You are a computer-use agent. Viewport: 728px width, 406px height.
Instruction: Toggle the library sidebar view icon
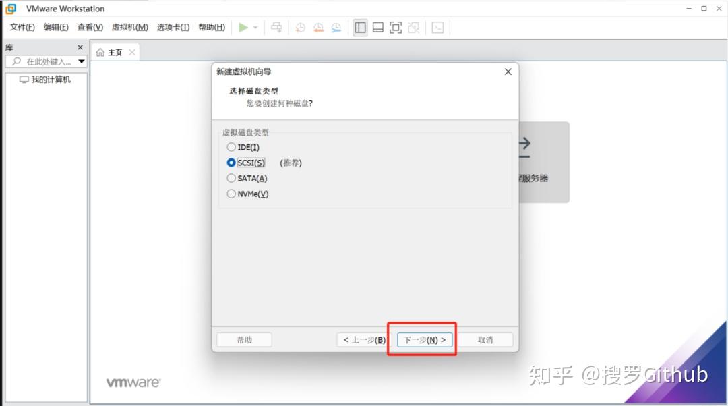360,28
